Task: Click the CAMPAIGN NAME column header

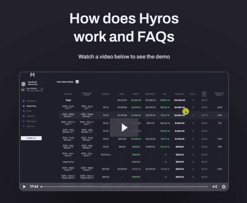Action: point(87,94)
